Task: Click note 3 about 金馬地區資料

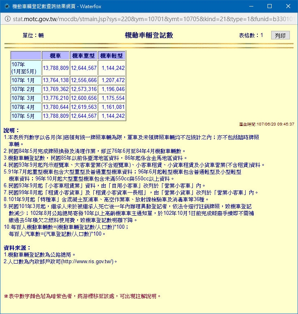Action: tap(95, 158)
